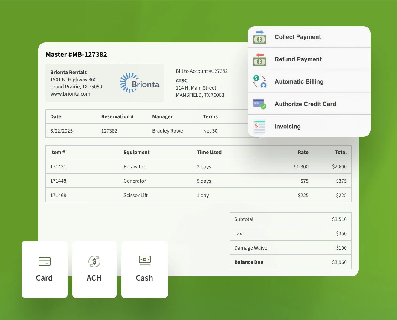Click the Cash banknote icon
The height and width of the screenshot is (320, 397).
(x=144, y=261)
